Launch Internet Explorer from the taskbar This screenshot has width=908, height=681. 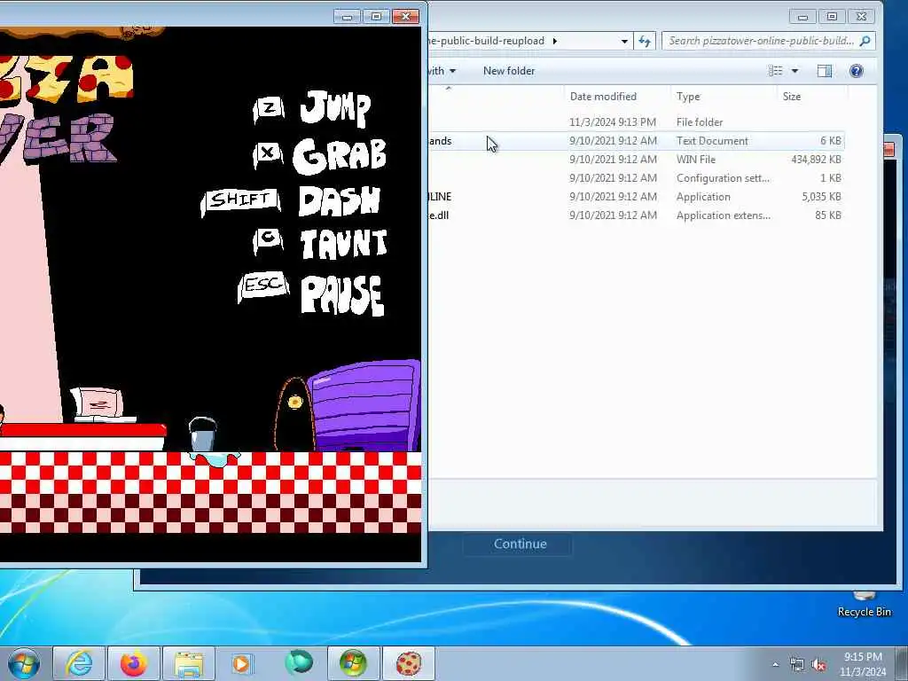[79, 663]
